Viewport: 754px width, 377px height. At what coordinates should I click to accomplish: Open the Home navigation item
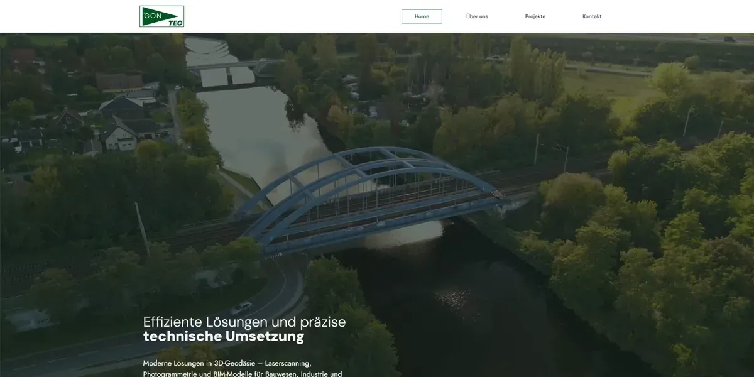[422, 16]
